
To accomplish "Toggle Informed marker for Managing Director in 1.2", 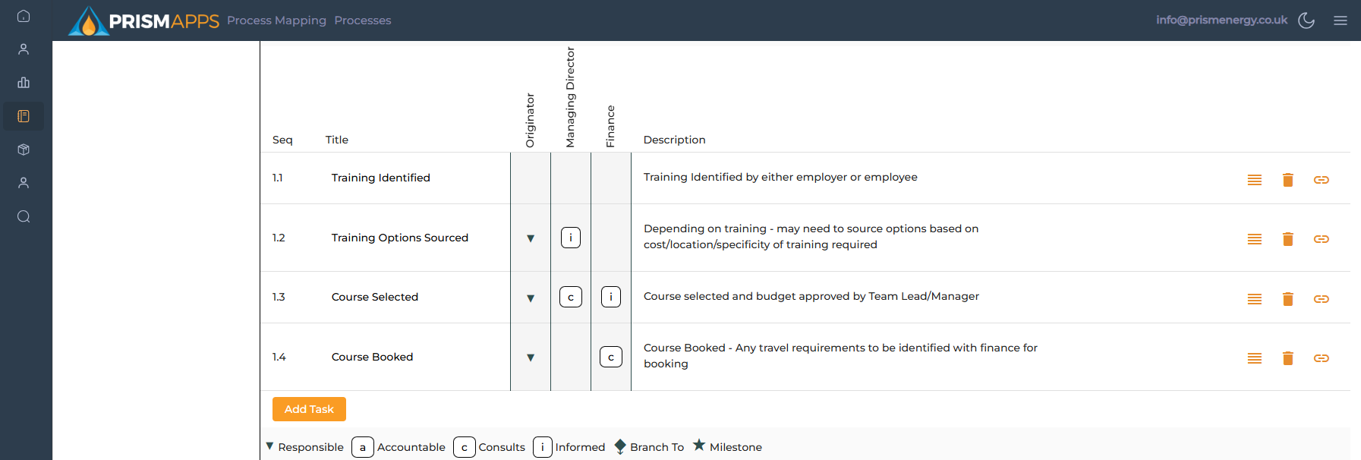I will [x=571, y=238].
